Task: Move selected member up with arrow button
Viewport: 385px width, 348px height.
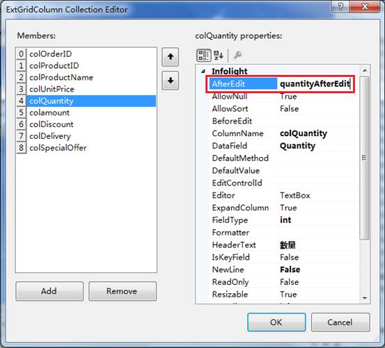Action: coord(170,57)
